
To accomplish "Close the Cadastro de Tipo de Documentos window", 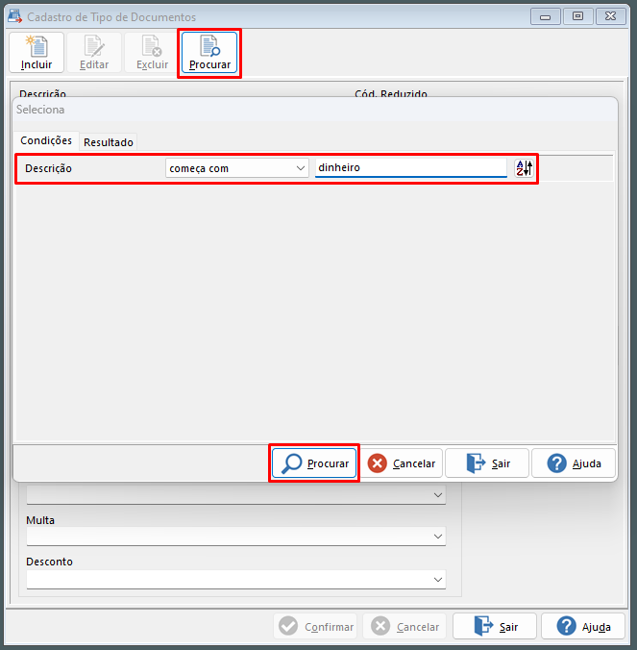I will tap(610, 16).
